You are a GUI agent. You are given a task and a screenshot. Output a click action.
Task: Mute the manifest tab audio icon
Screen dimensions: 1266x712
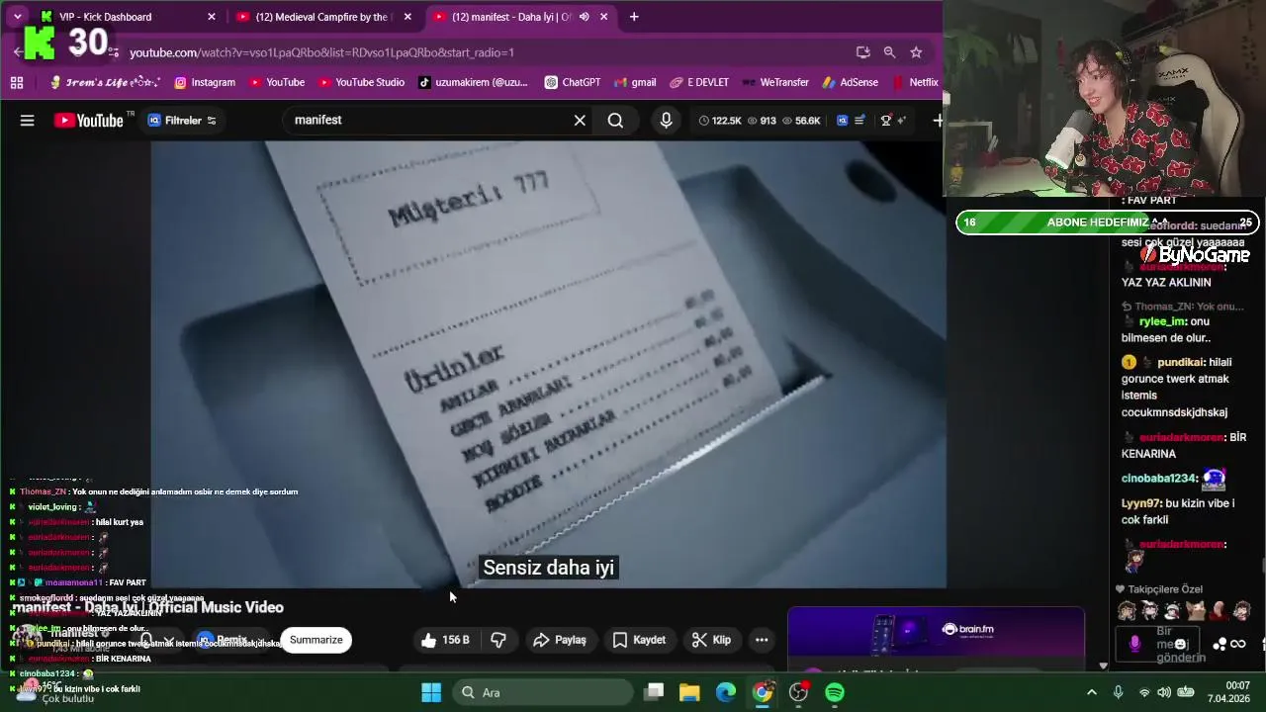tap(585, 17)
